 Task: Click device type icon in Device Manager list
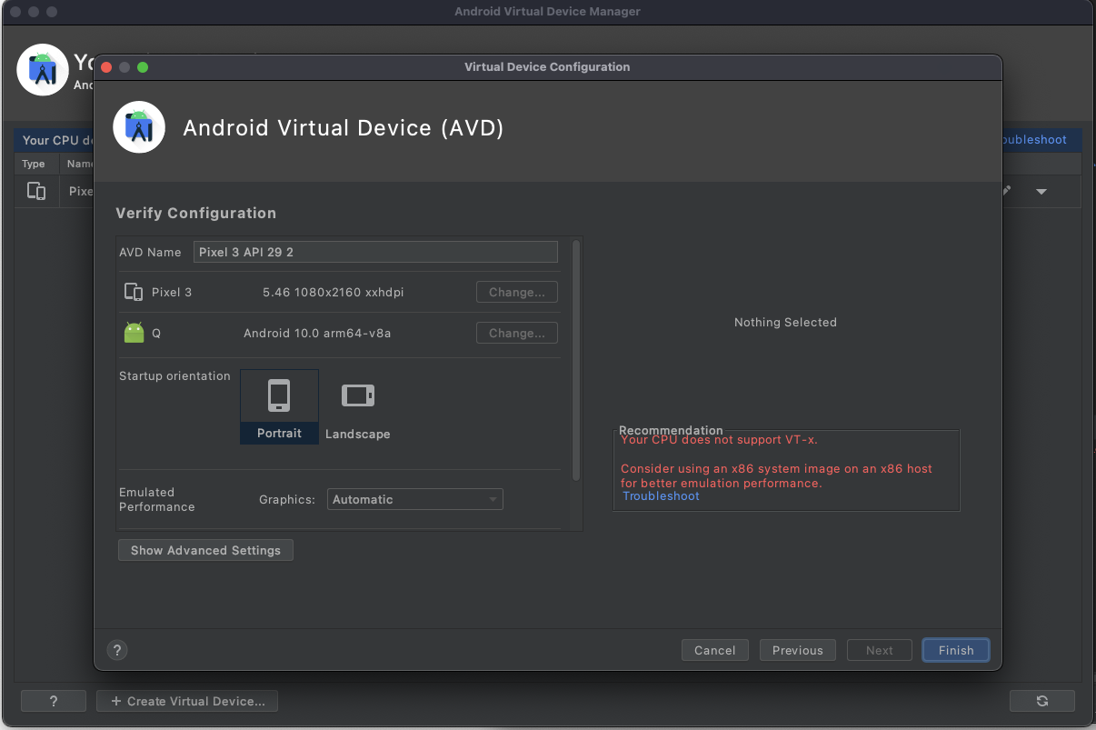point(36,191)
